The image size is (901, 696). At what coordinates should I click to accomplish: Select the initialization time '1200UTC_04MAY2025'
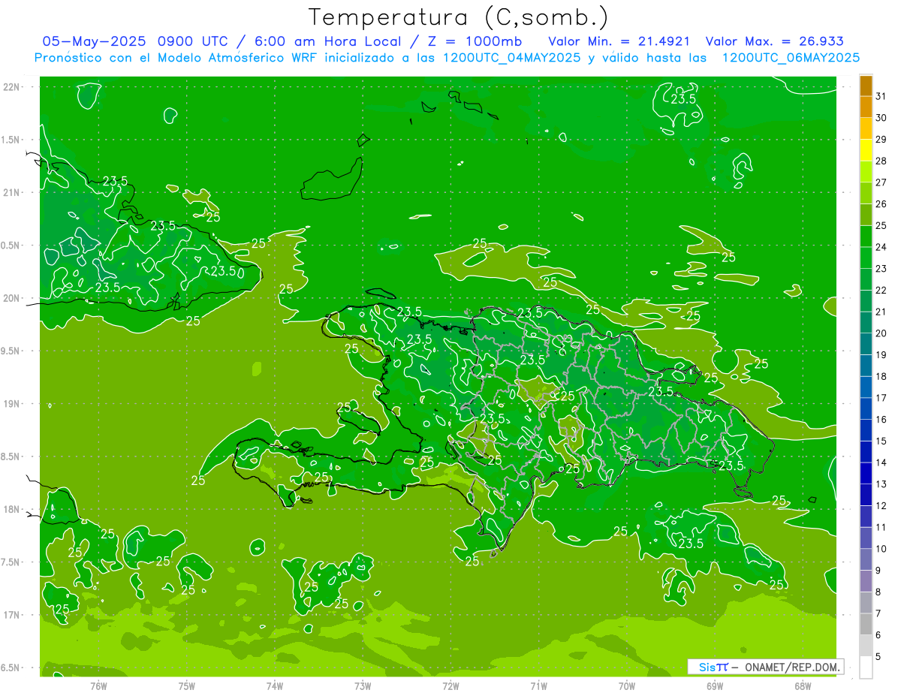[511, 58]
